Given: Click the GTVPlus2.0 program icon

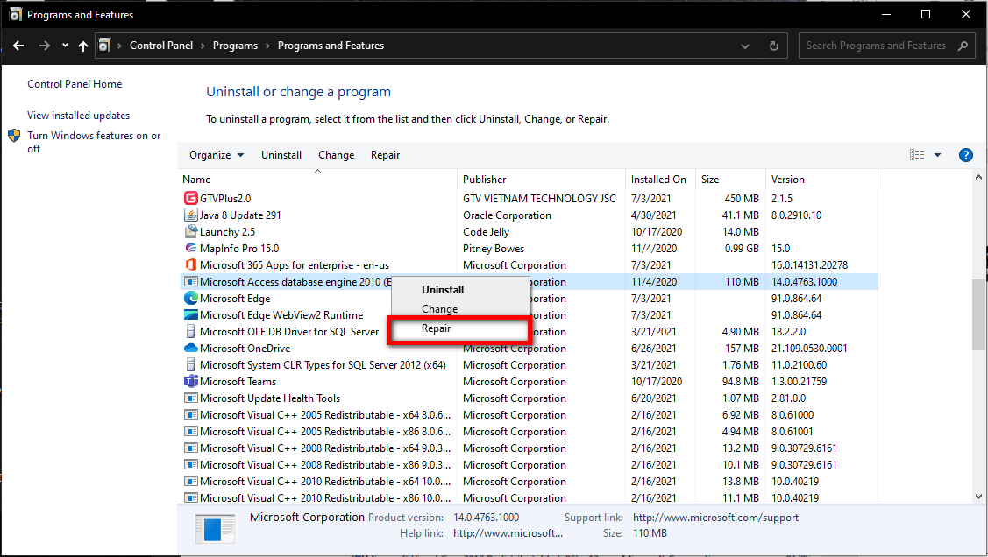Looking at the screenshot, I should pos(190,198).
